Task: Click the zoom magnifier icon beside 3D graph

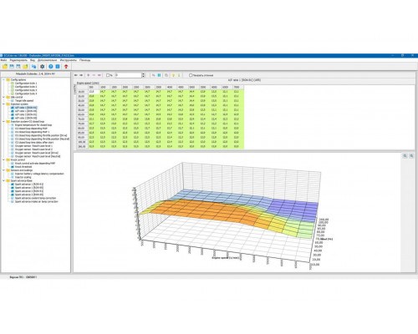Action: click(x=405, y=156)
